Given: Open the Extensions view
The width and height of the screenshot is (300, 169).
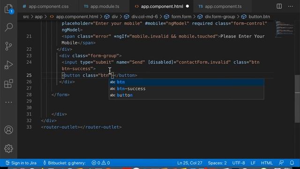Looking at the screenshot, I should (x=8, y=84).
